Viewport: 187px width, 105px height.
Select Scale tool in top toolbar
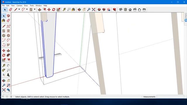(x=58, y=10)
